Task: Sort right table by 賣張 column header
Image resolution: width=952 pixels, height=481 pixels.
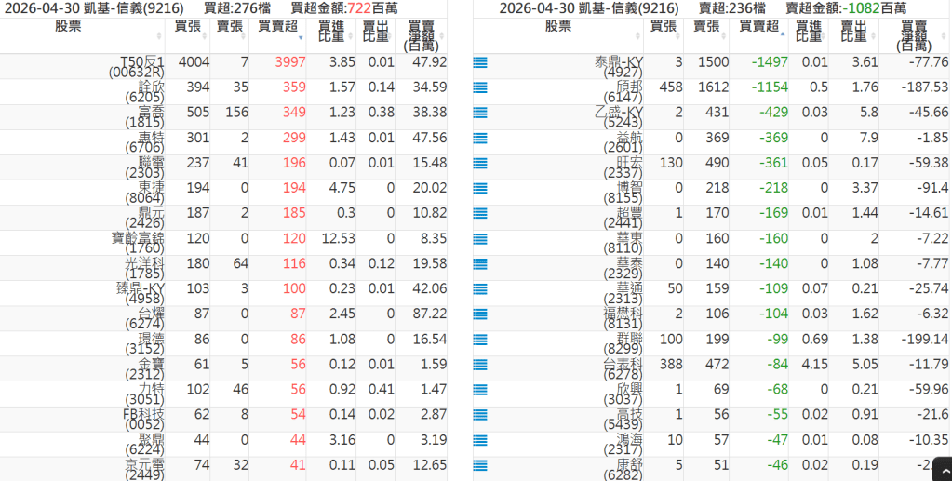Action: pyautogui.click(x=706, y=27)
